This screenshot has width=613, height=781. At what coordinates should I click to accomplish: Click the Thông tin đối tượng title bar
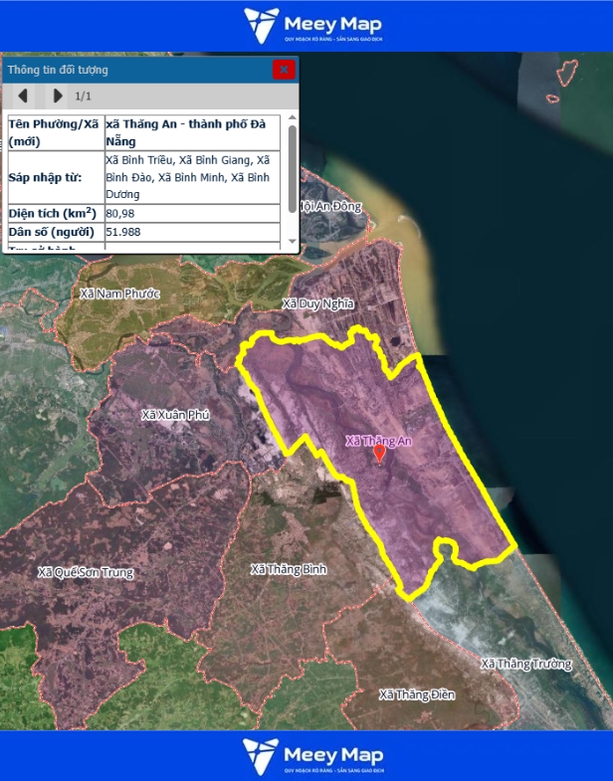(x=129, y=70)
